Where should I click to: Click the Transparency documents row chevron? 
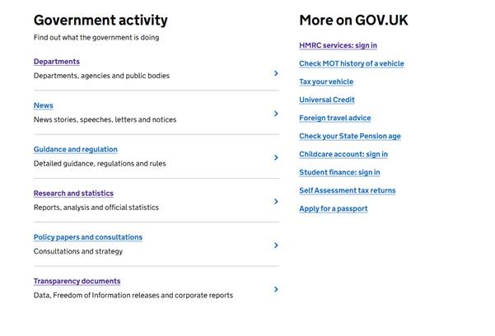pyautogui.click(x=276, y=289)
